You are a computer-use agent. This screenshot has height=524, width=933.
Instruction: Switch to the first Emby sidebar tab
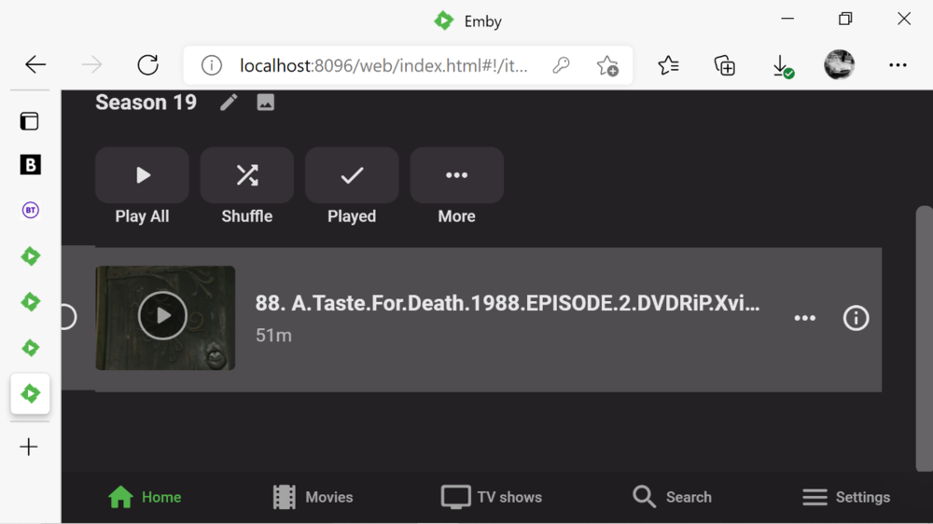[x=31, y=256]
